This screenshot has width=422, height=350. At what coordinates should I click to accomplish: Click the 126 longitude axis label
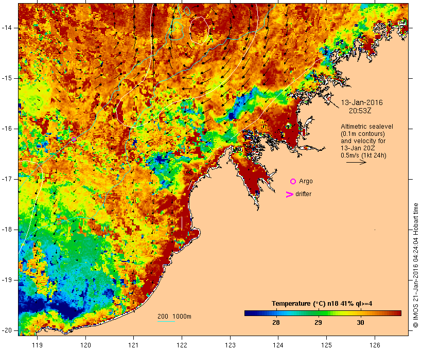[x=375, y=345]
